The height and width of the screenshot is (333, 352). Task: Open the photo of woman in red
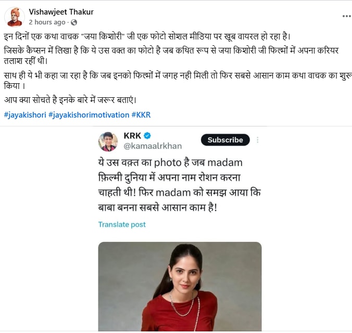[x=180, y=286]
